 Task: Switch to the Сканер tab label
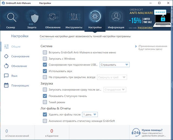(x=11, y=28)
